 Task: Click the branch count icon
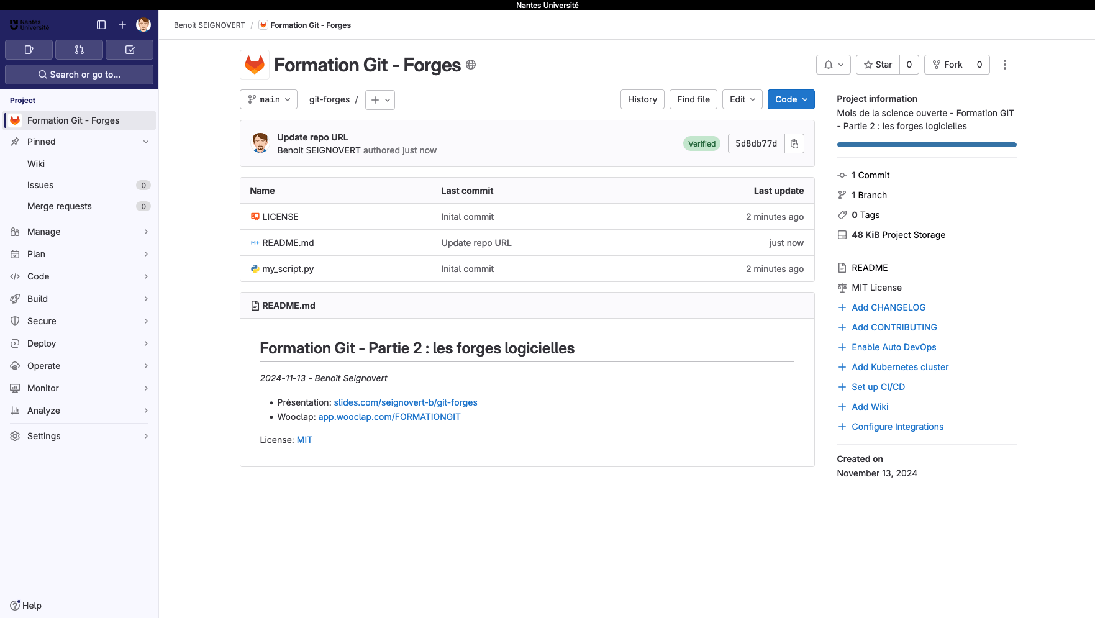842,195
